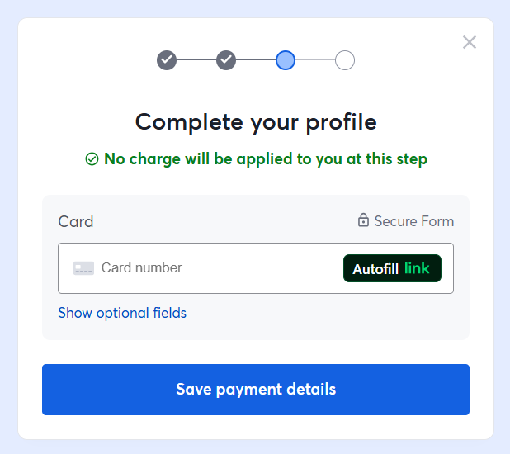The image size is (510, 454).
Task: Select the current blue step circle
Action: tap(286, 60)
